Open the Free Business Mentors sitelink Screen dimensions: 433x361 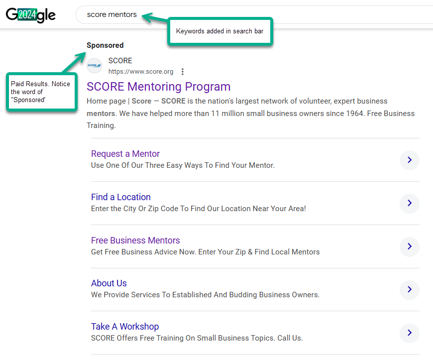(135, 241)
